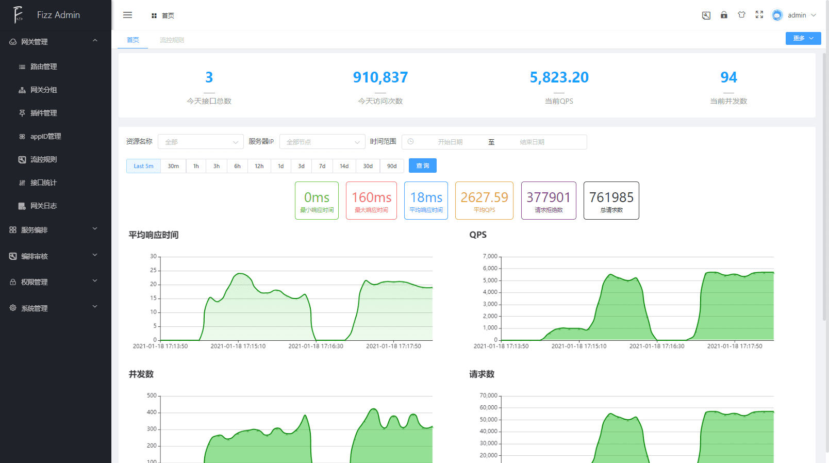
Task: Select the 6h time range
Action: [237, 166]
